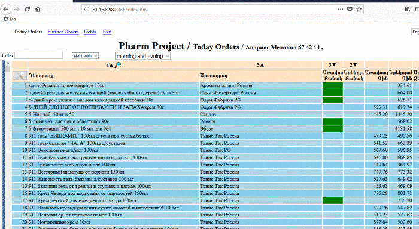The image size is (419, 229).
Task: Click green cell in row 5-фторурацил 500 мг
Action: (333, 129)
